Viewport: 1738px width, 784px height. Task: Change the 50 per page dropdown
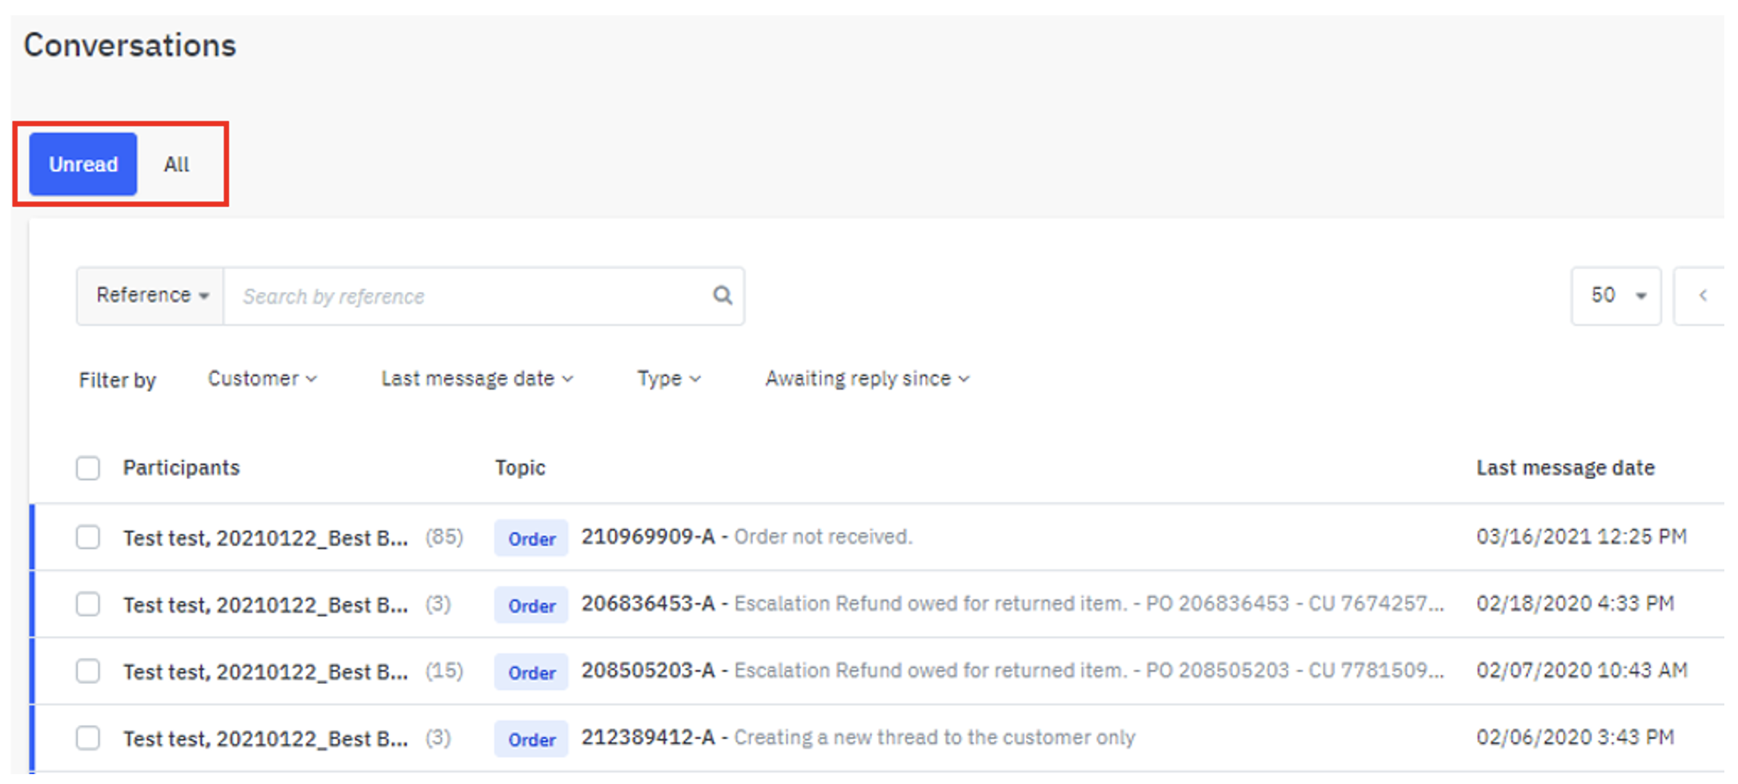pyautogui.click(x=1615, y=296)
